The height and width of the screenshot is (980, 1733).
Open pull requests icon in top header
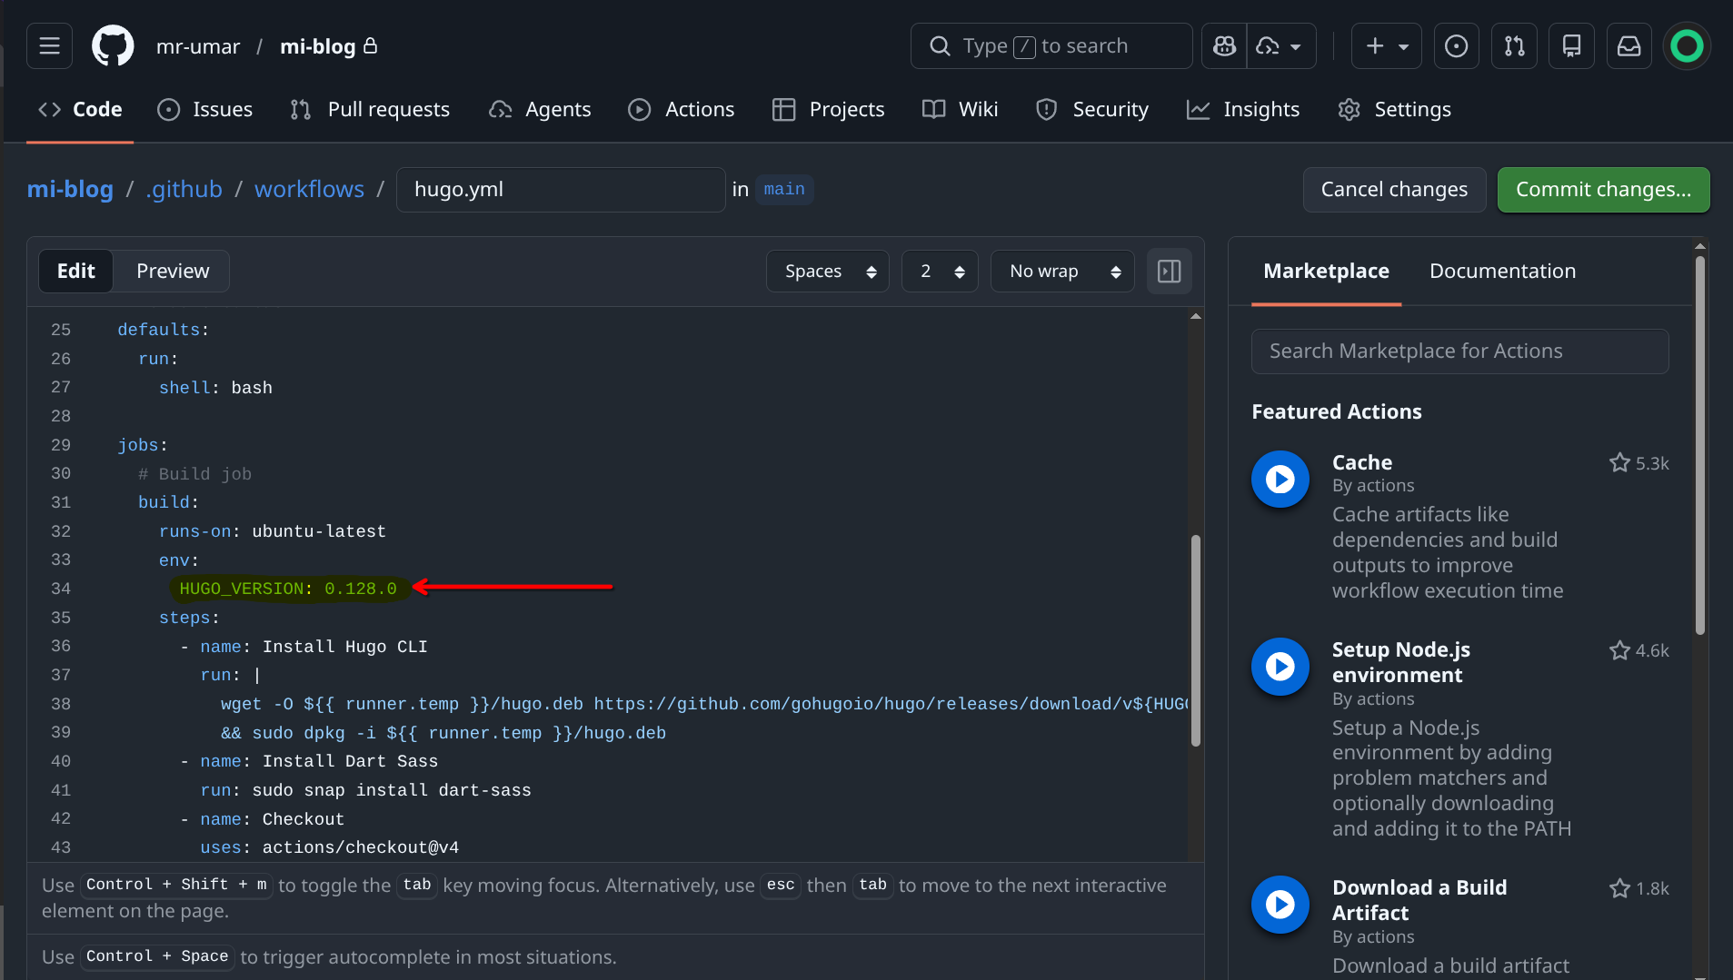[1514, 46]
